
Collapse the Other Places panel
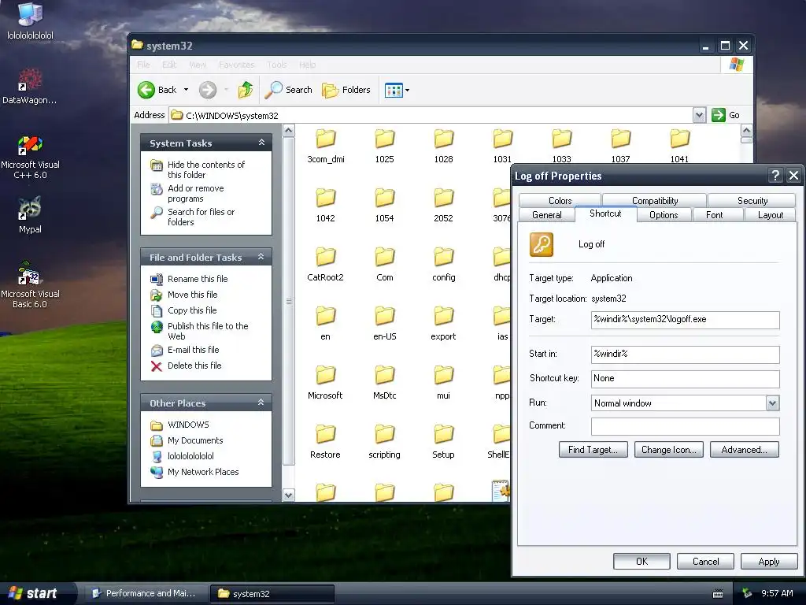[261, 403]
